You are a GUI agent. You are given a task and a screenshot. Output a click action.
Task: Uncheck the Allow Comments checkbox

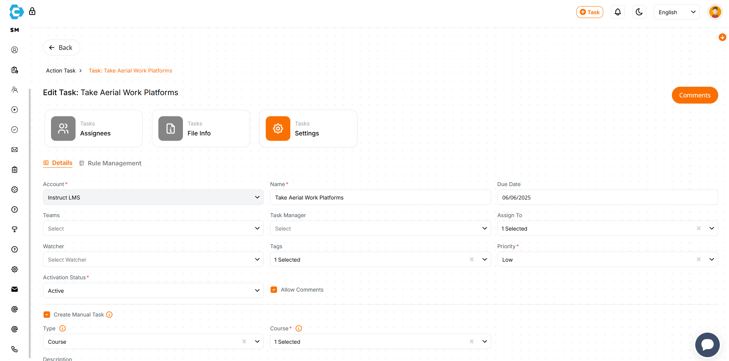pos(274,290)
